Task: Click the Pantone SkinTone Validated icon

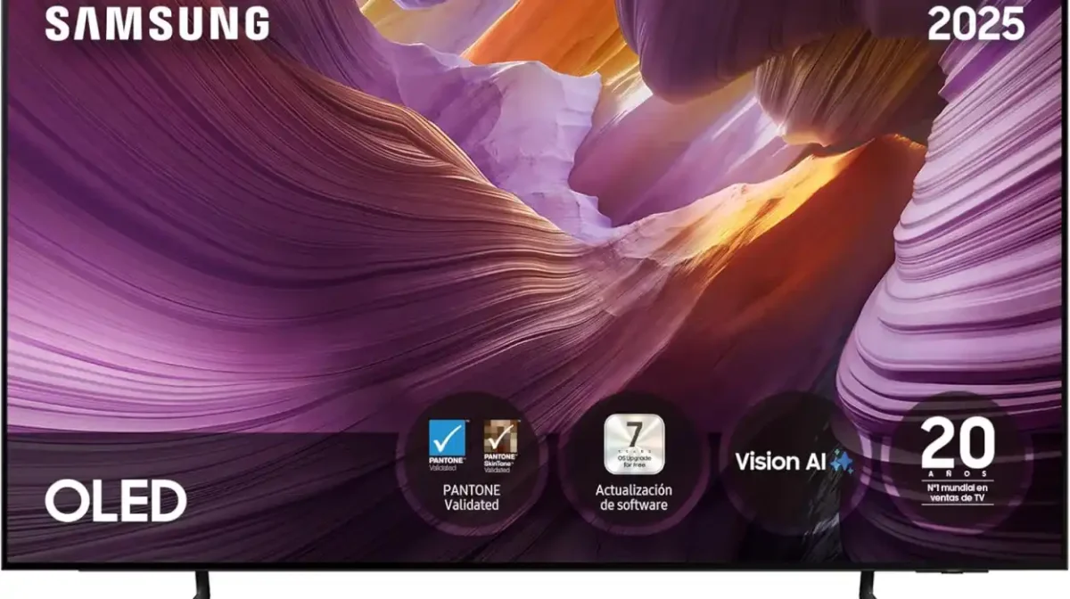Action: [501, 444]
